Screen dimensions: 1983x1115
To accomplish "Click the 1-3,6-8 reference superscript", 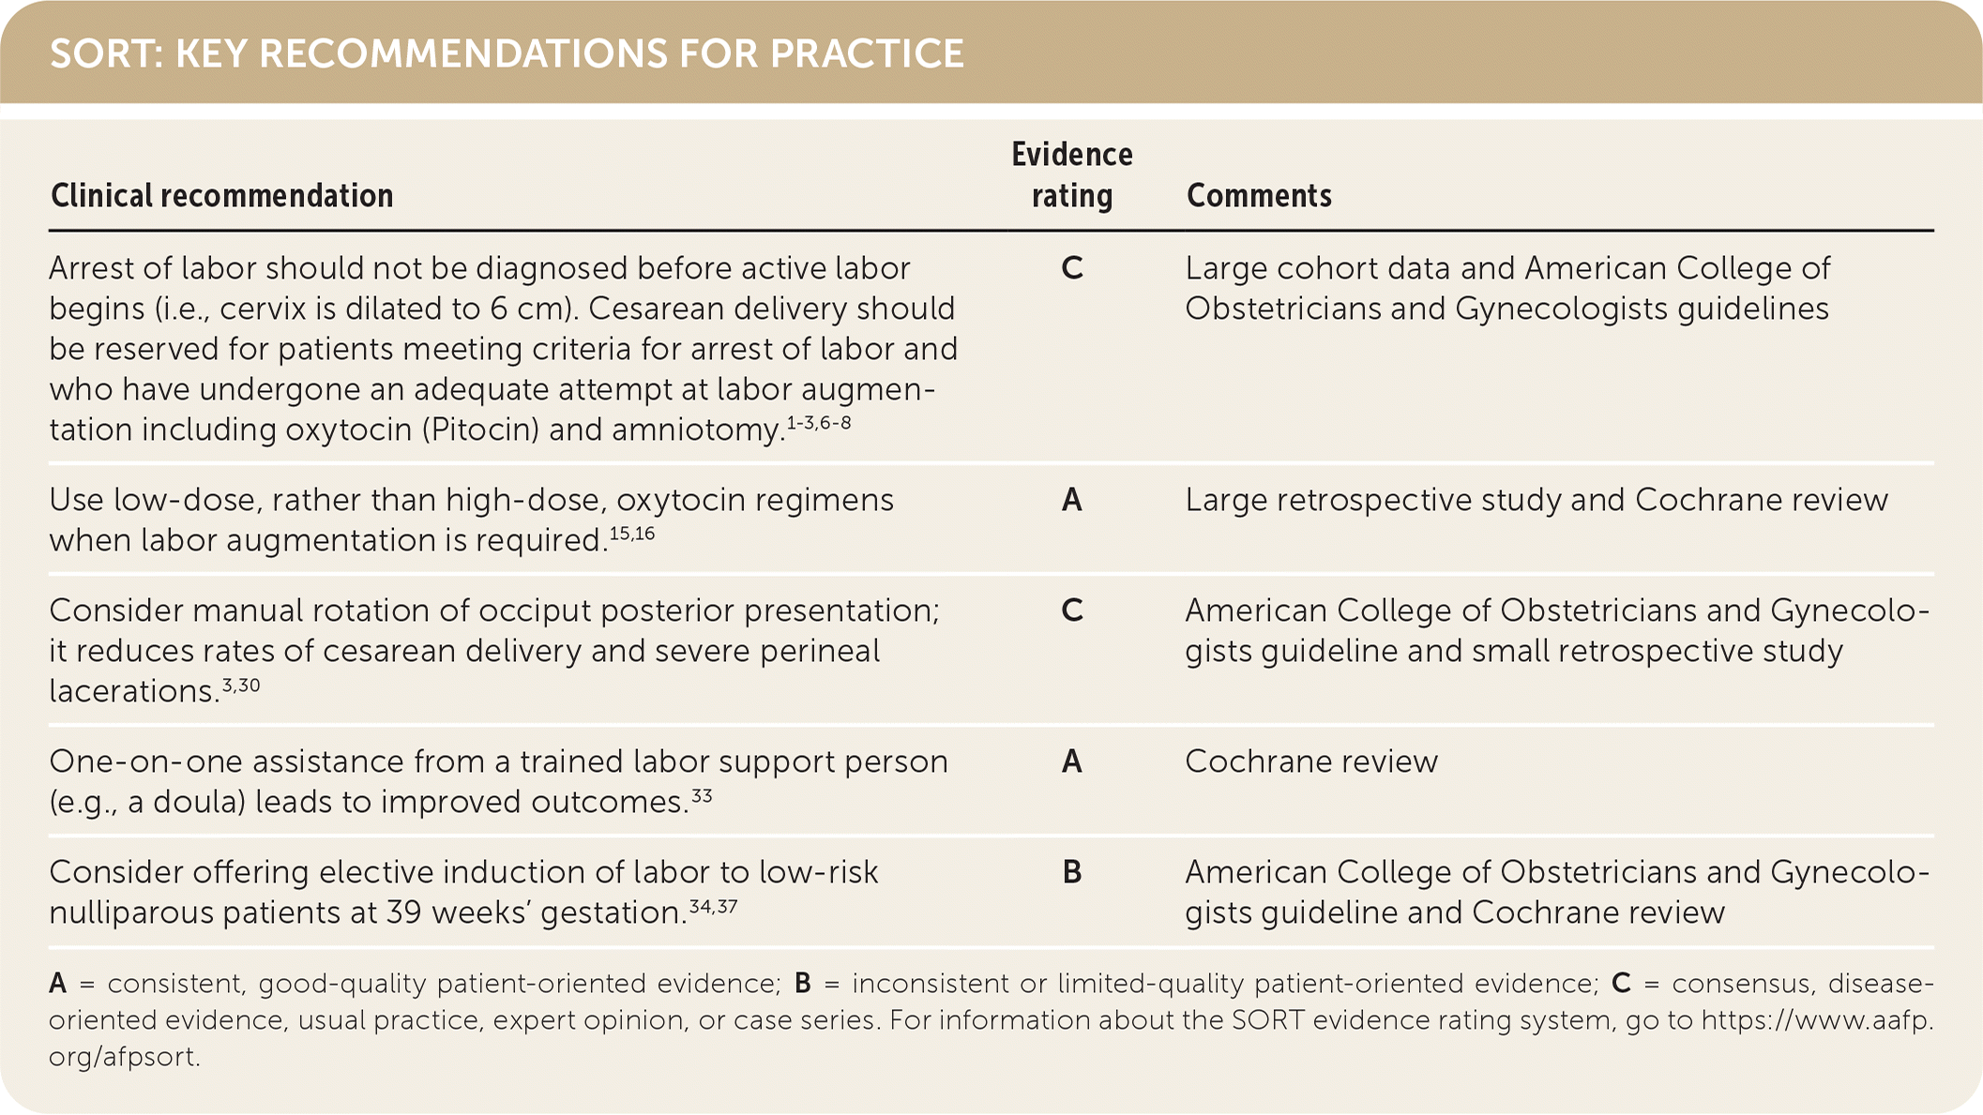I will pos(819,424).
